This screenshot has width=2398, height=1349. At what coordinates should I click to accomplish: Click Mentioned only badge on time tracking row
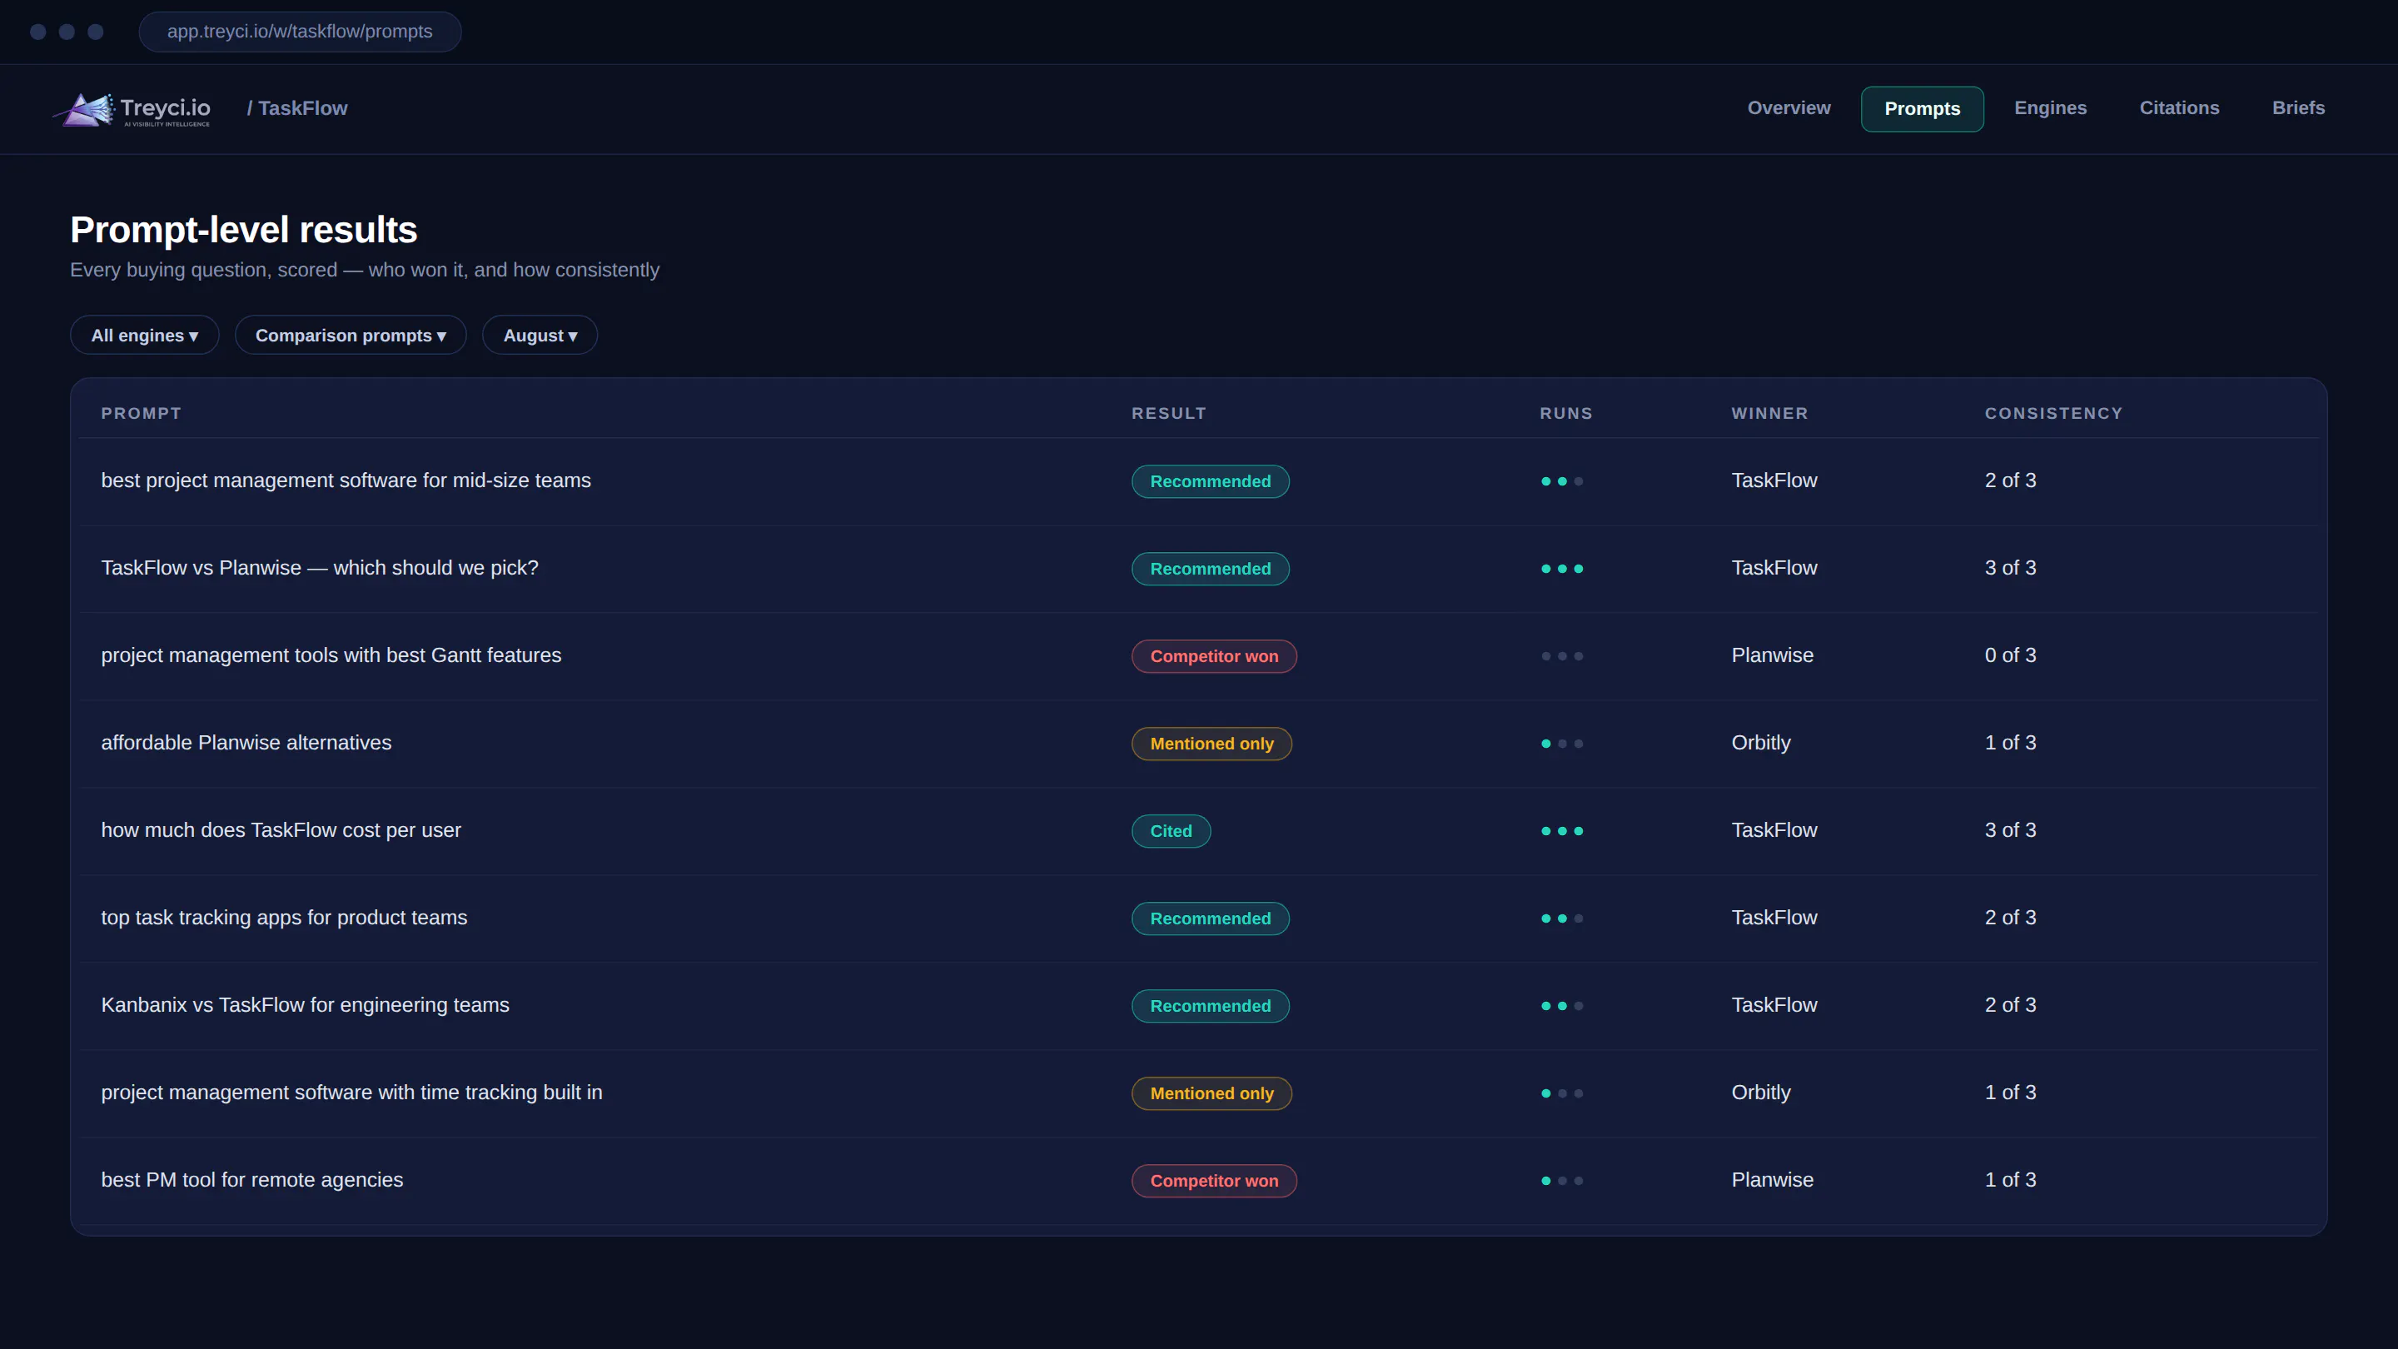(1211, 1094)
